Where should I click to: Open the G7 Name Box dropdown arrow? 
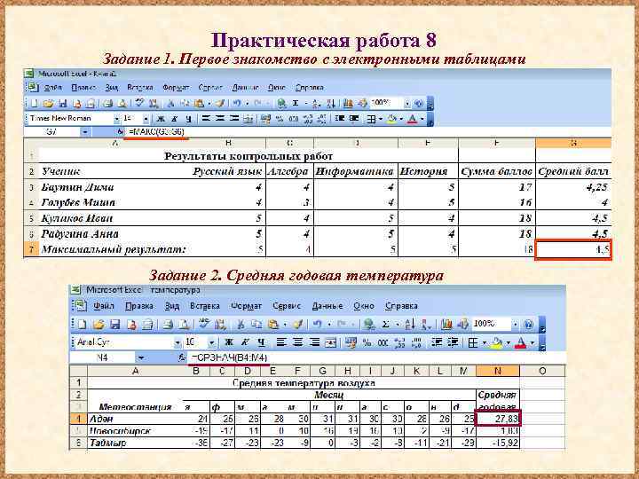[85, 131]
